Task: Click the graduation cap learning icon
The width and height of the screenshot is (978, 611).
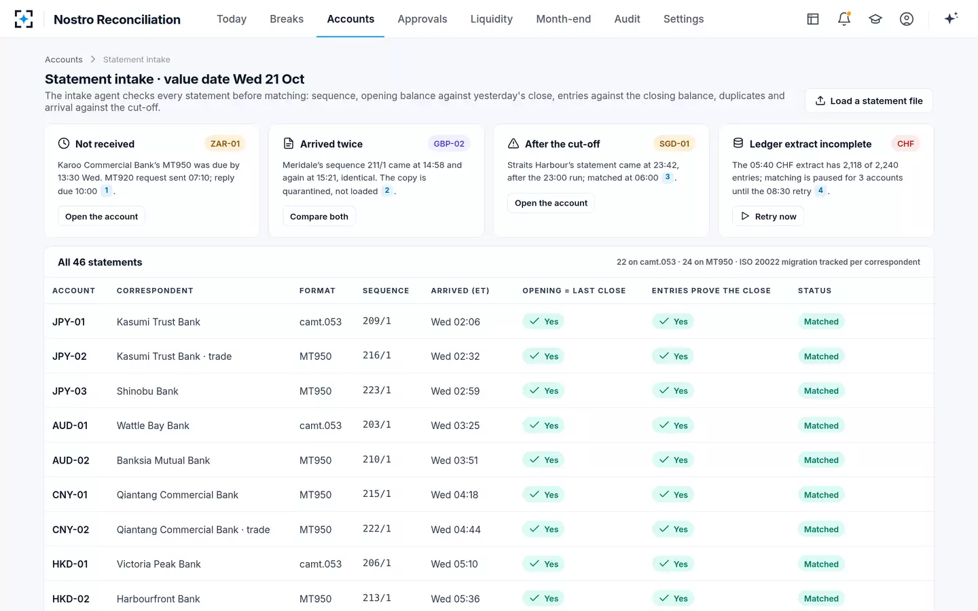Action: 875,19
